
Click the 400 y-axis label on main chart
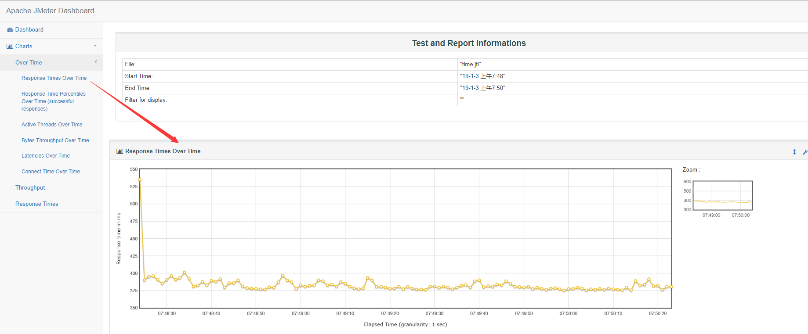134,273
